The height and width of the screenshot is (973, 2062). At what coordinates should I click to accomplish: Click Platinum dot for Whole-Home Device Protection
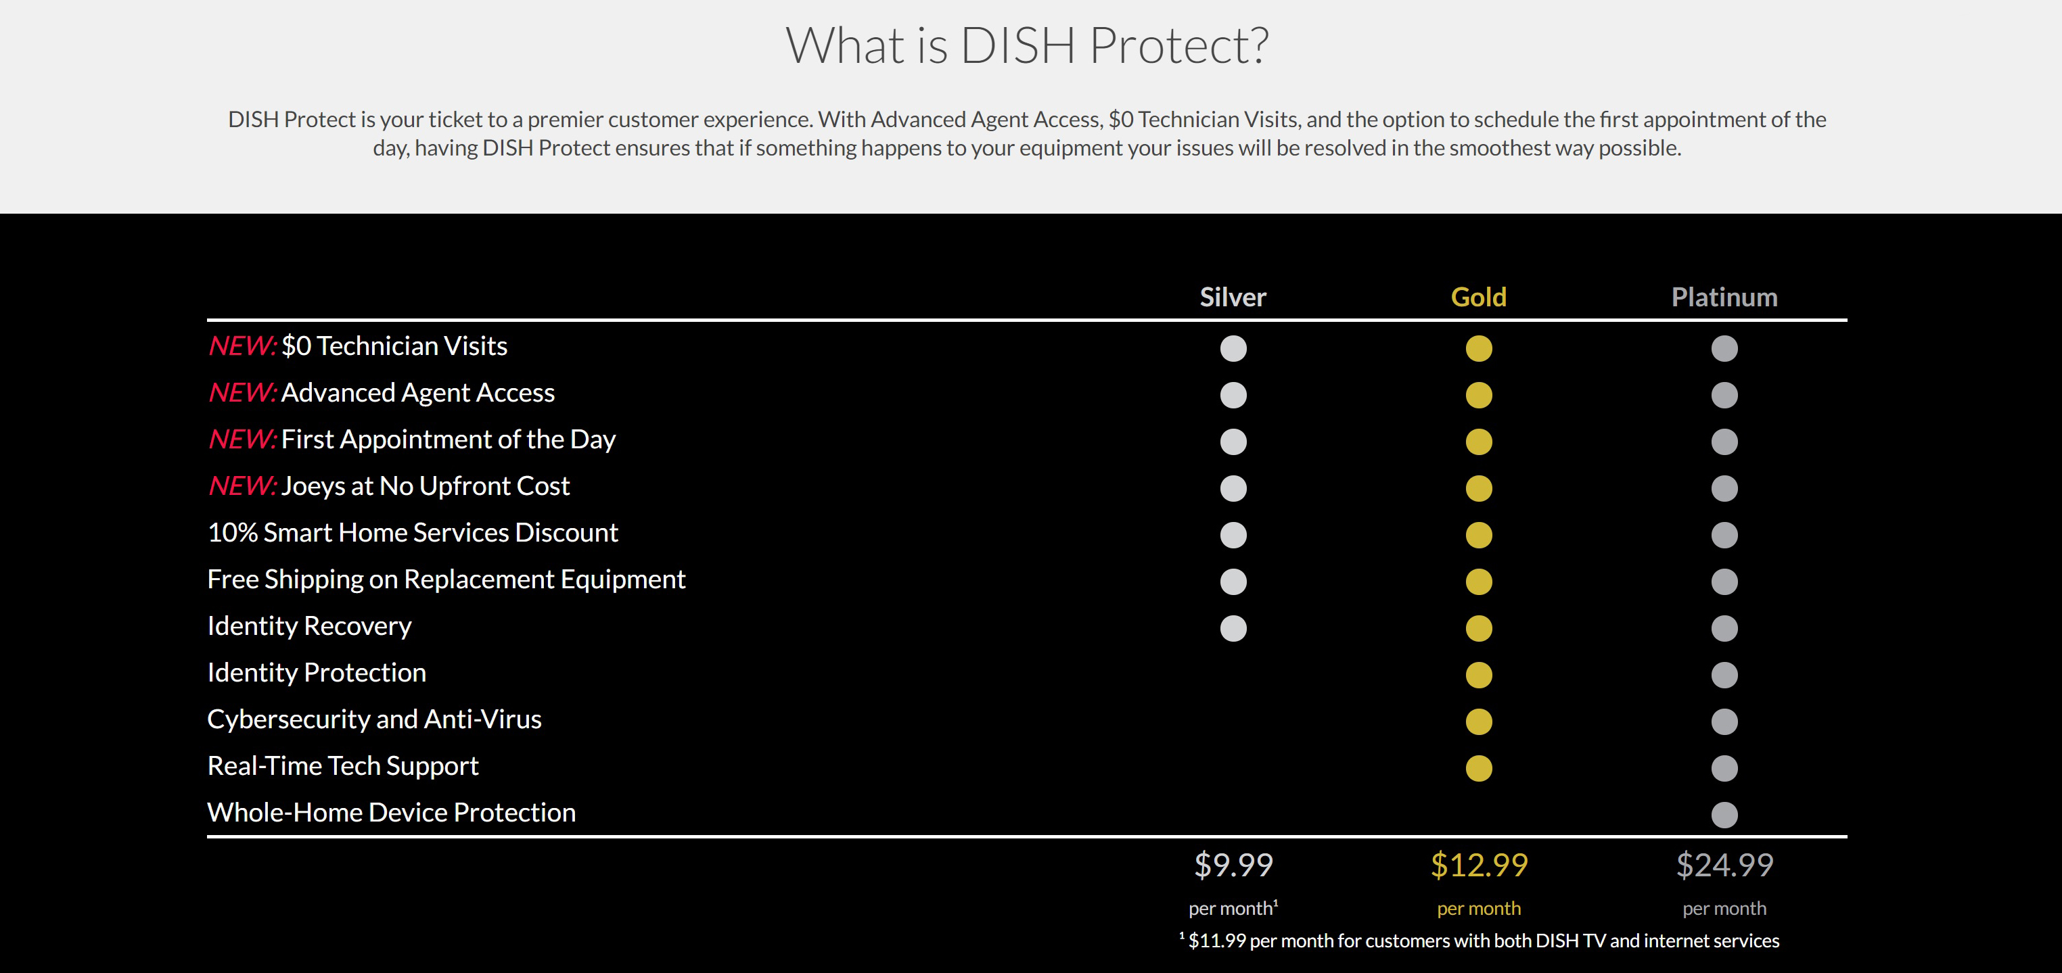[1724, 815]
